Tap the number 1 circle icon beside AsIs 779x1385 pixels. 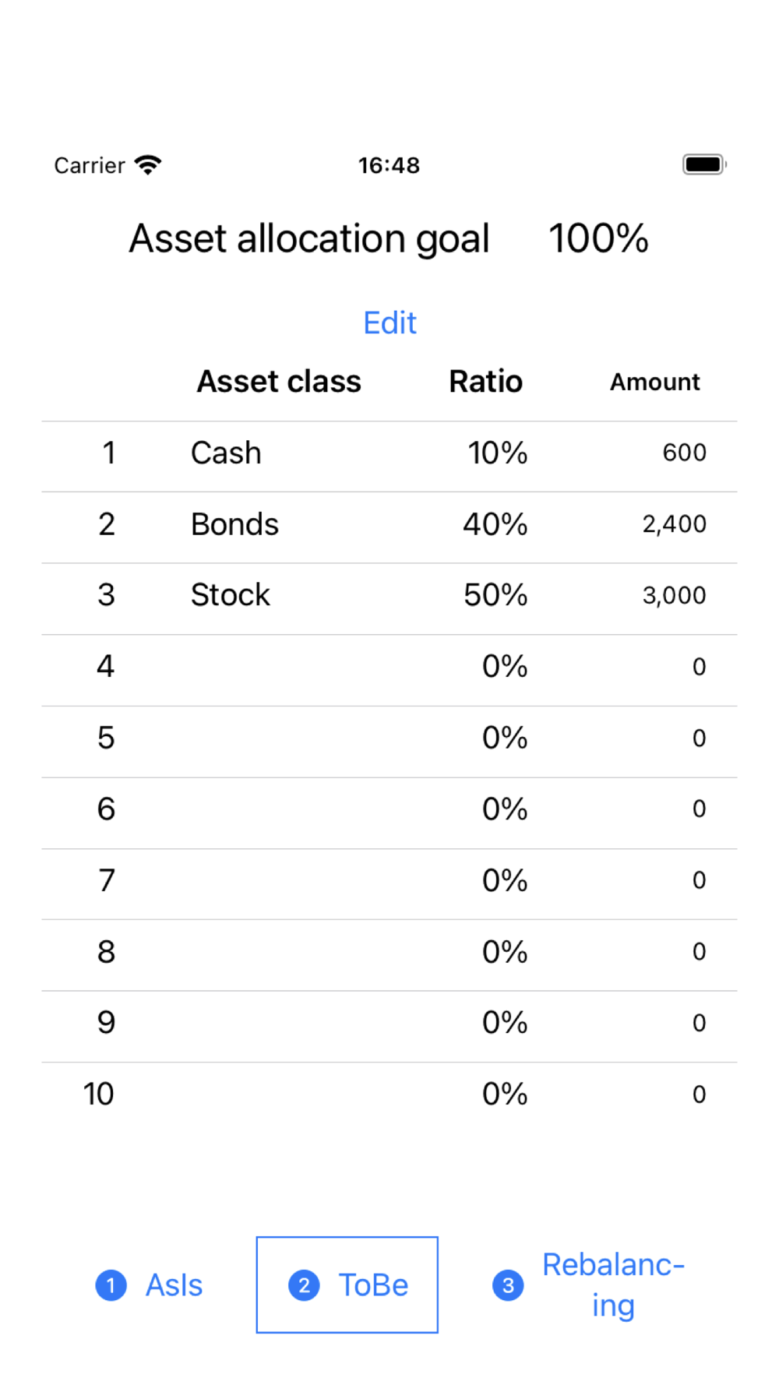(x=111, y=1285)
